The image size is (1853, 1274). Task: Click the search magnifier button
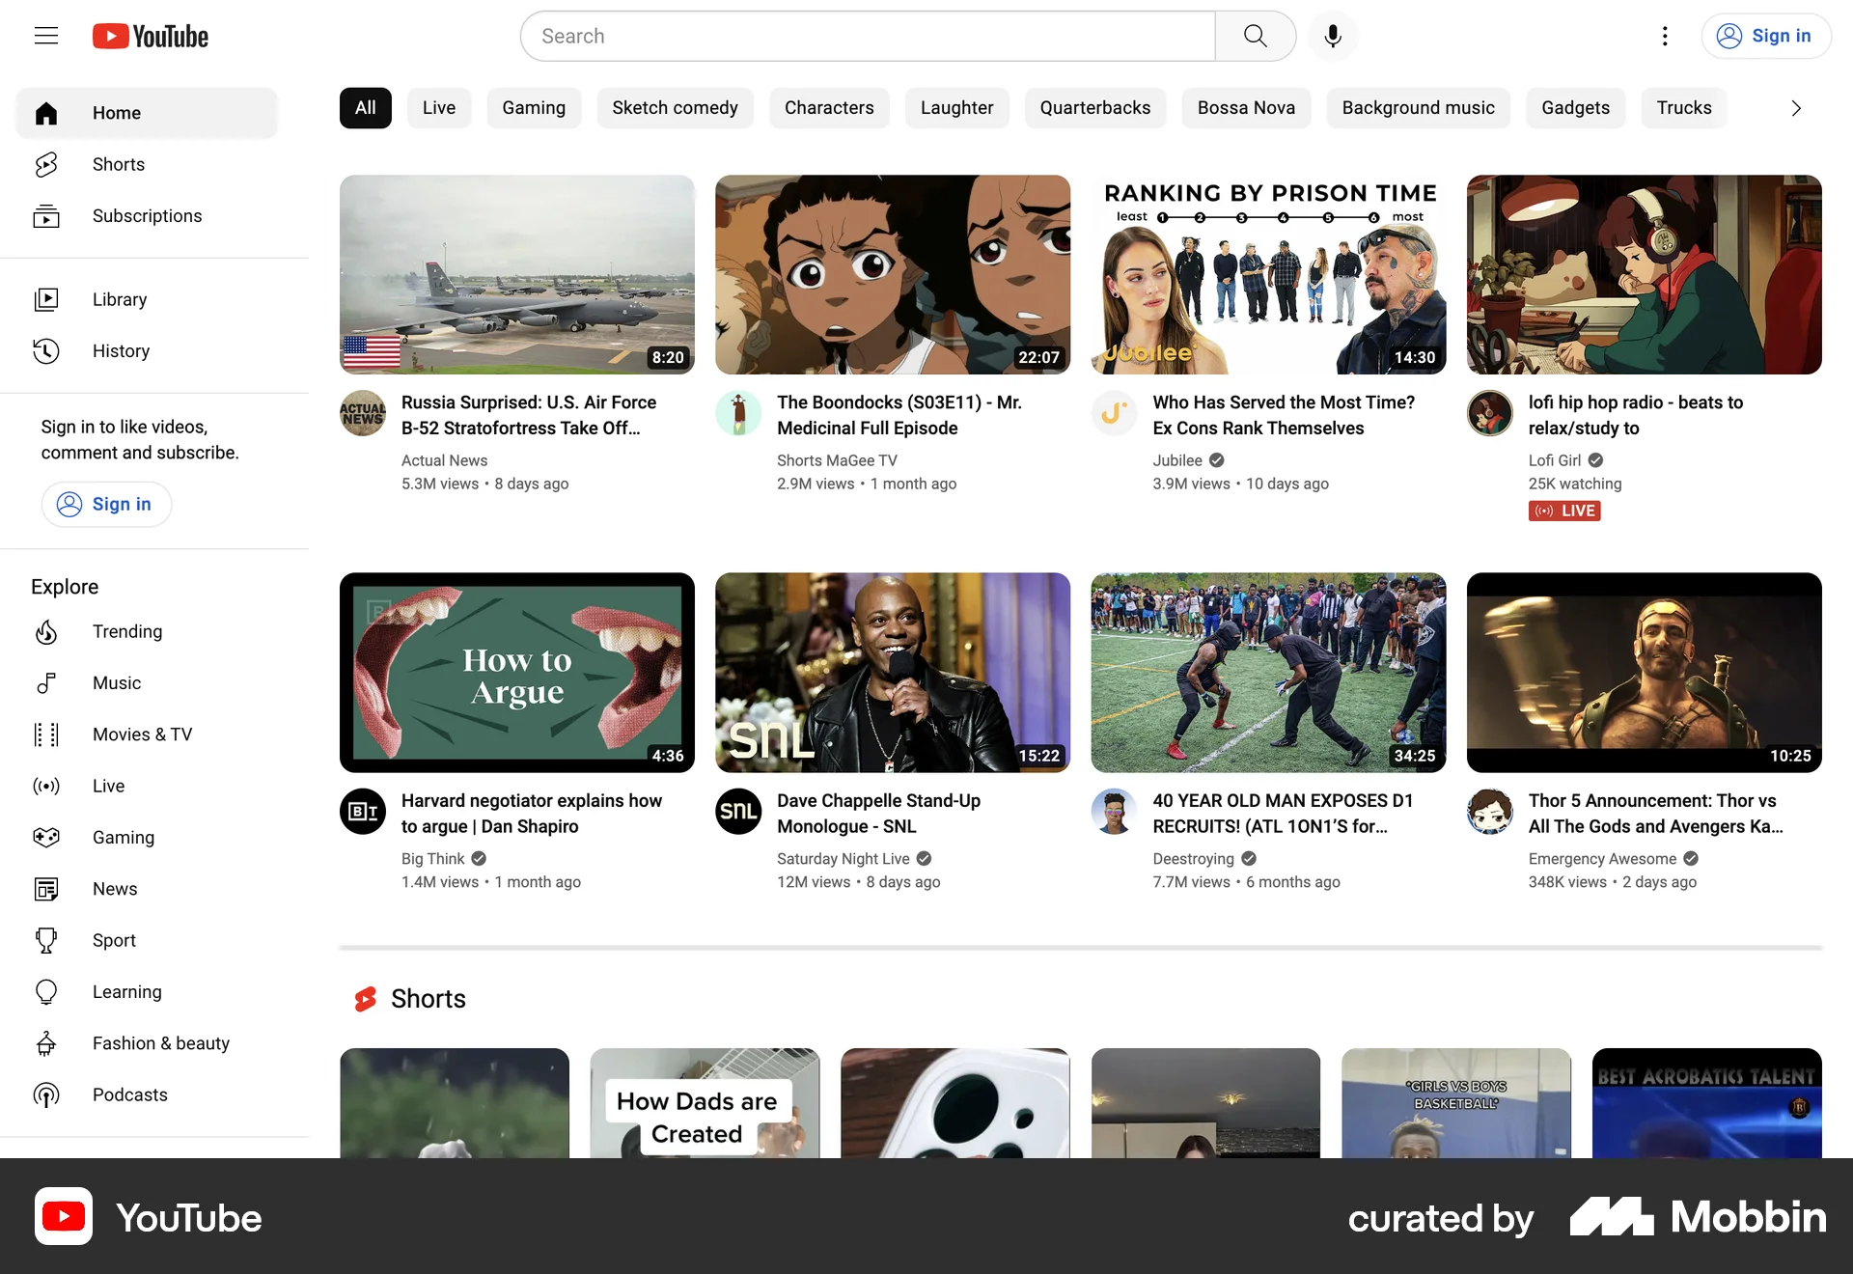1255,36
